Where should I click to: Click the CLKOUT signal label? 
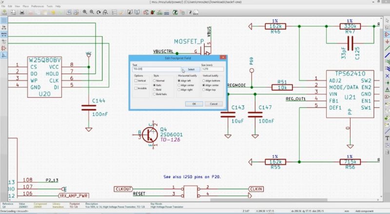[x=123, y=189]
